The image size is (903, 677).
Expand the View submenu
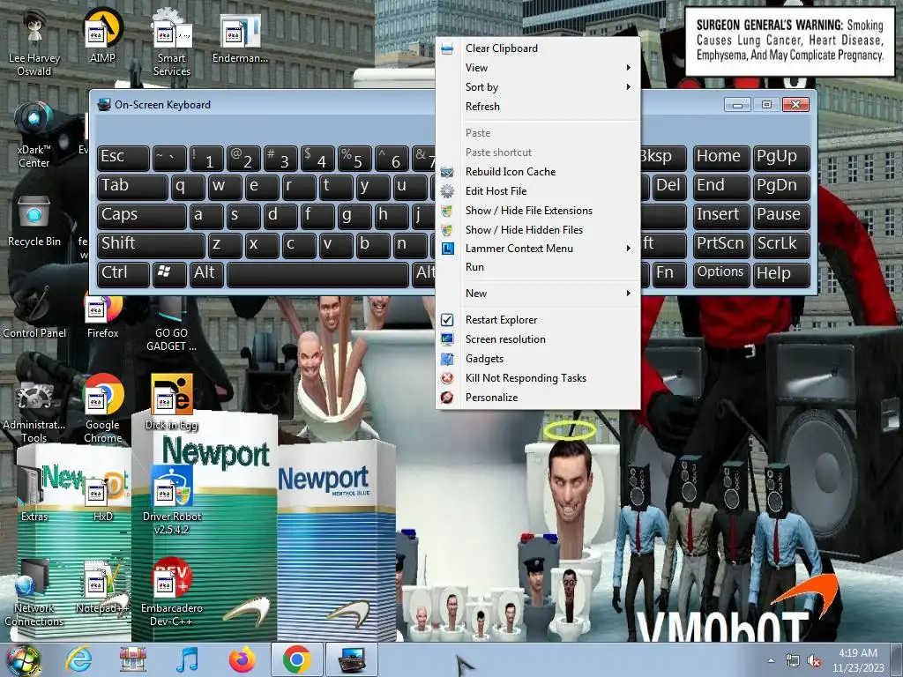pos(539,68)
